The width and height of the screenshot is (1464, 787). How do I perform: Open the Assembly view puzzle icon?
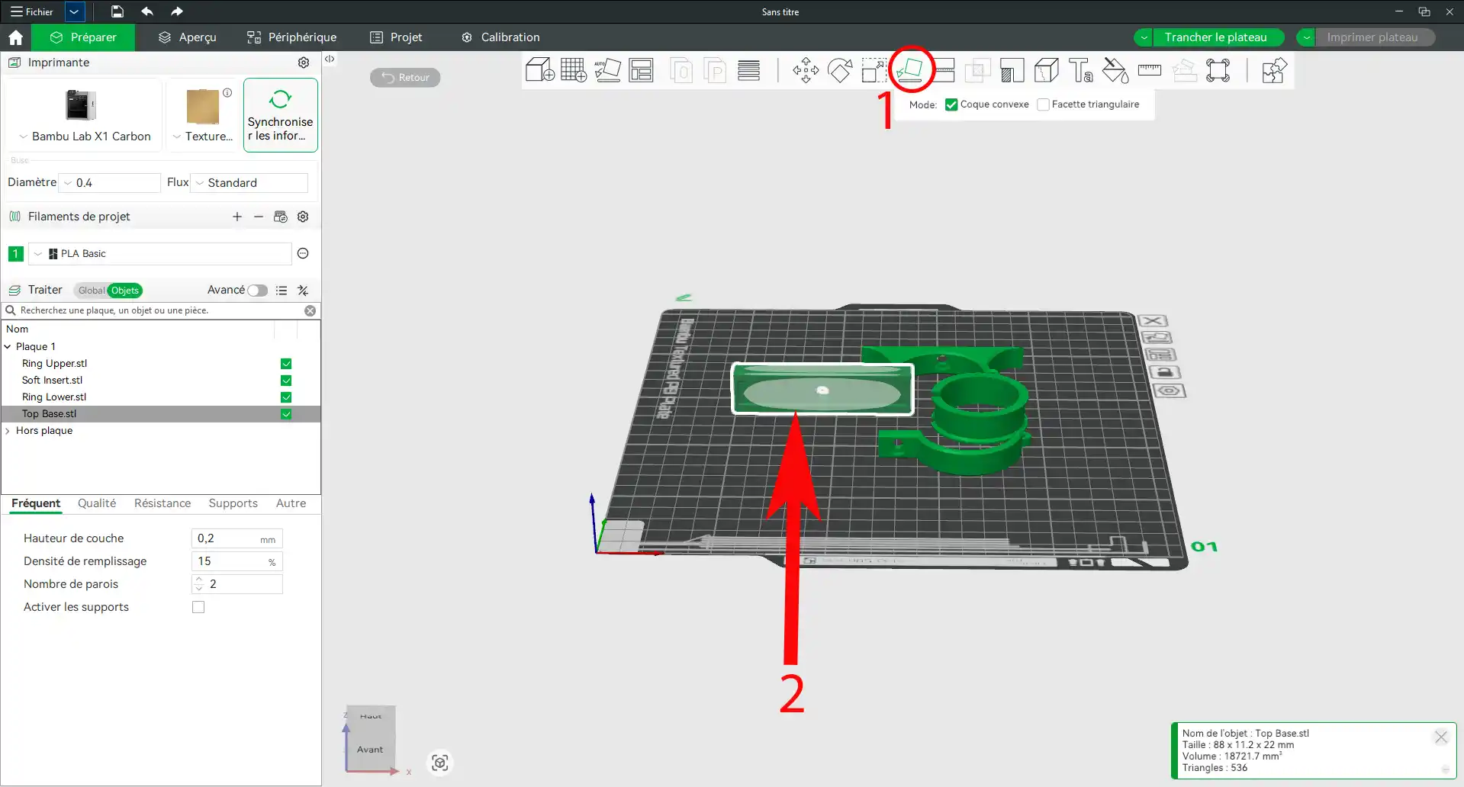(1274, 71)
